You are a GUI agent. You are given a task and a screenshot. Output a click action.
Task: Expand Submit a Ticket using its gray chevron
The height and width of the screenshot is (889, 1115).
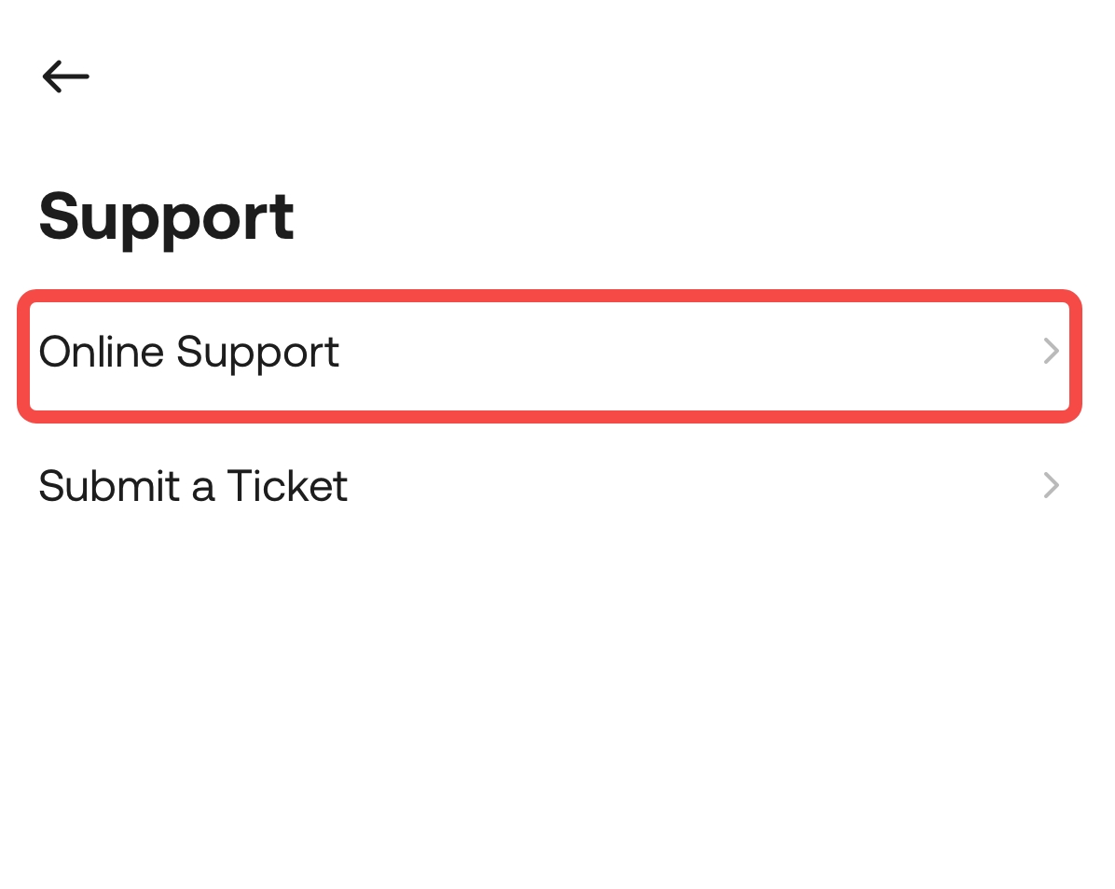tap(1051, 486)
